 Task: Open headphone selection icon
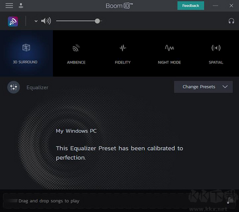pyautogui.click(x=231, y=21)
